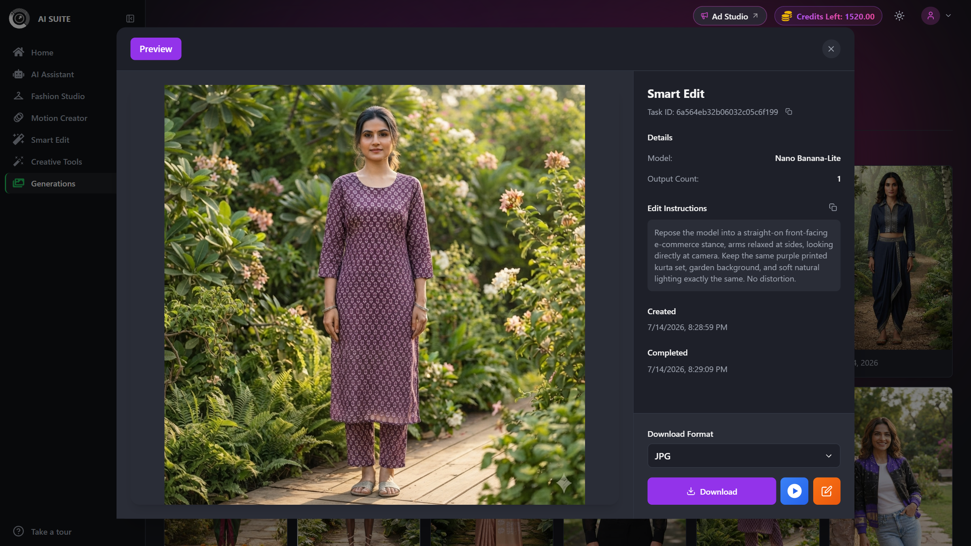Open the purple jacket thumbnail behind dialog
The height and width of the screenshot is (546, 971).
(x=903, y=466)
